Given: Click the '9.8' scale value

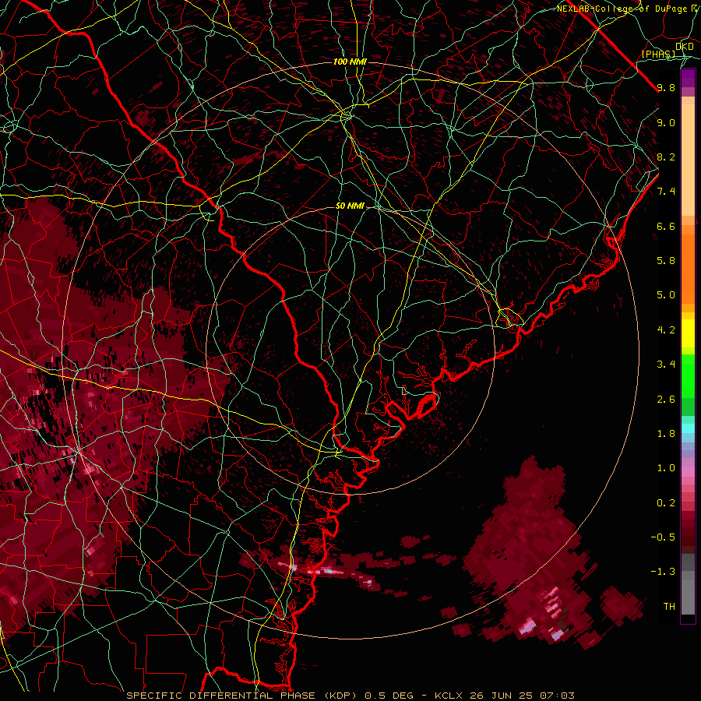Looking at the screenshot, I should point(666,88).
